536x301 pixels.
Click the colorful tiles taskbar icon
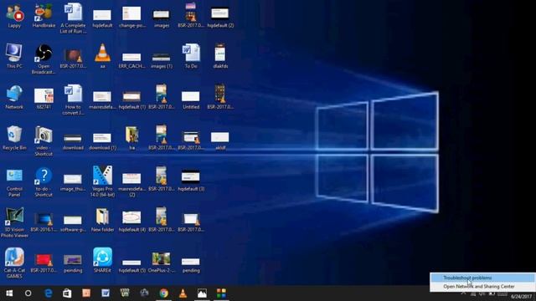click(x=221, y=293)
